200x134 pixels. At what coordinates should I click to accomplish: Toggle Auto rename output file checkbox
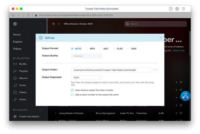click(x=72, y=90)
